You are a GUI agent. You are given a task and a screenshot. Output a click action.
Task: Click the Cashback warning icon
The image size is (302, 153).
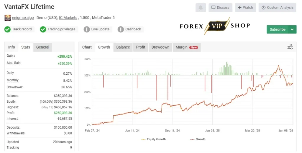coord(121,29)
